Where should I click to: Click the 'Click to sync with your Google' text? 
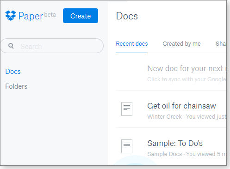186,79
